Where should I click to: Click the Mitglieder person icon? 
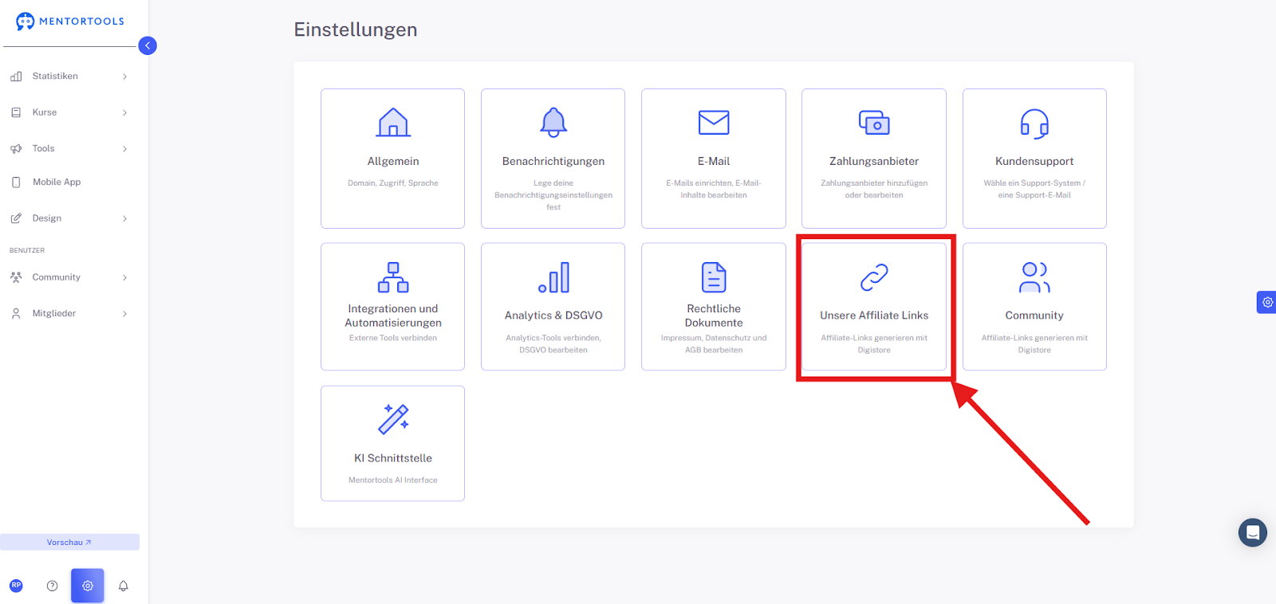[x=16, y=314]
